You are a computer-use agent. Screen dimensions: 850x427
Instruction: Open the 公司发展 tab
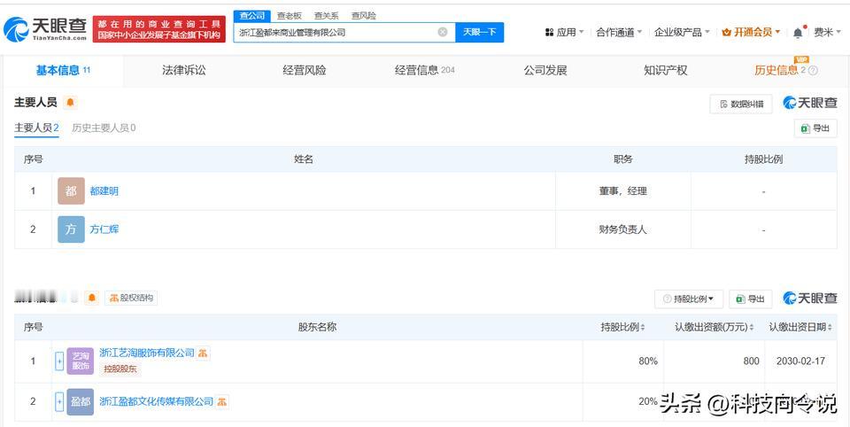coord(545,71)
